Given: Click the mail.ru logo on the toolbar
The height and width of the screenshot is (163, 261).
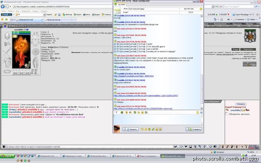Looking at the screenshot, I should (7, 15).
